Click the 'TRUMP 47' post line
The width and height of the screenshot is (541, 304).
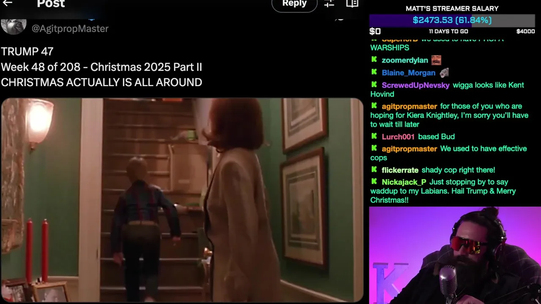tap(27, 52)
